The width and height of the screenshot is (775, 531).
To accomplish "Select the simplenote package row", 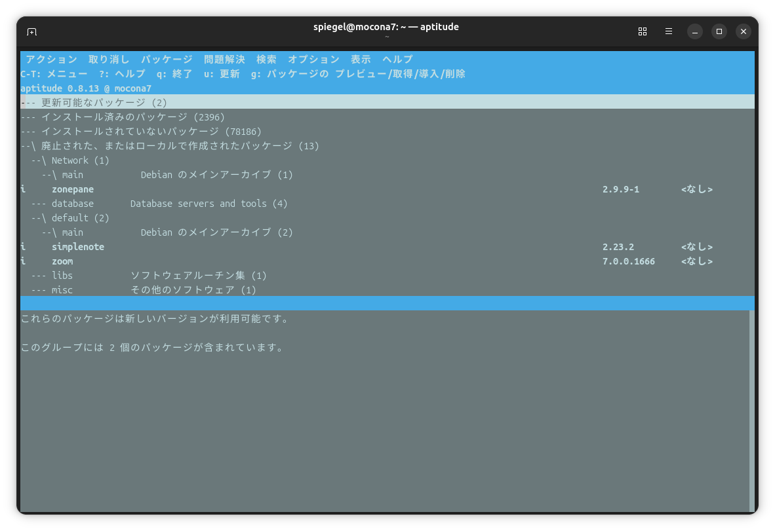I will click(x=78, y=247).
